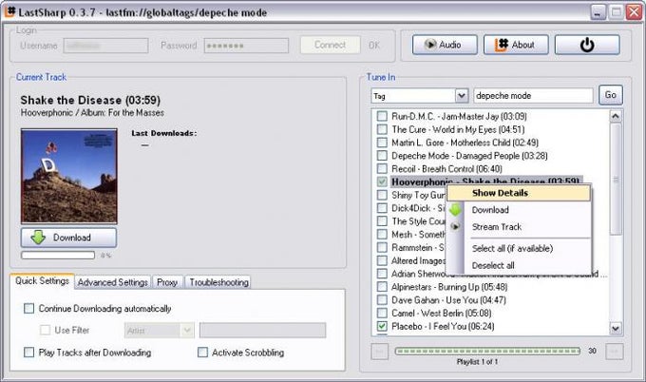The image size is (646, 382).
Task: Select The Style Council track row
Action: [418, 221]
